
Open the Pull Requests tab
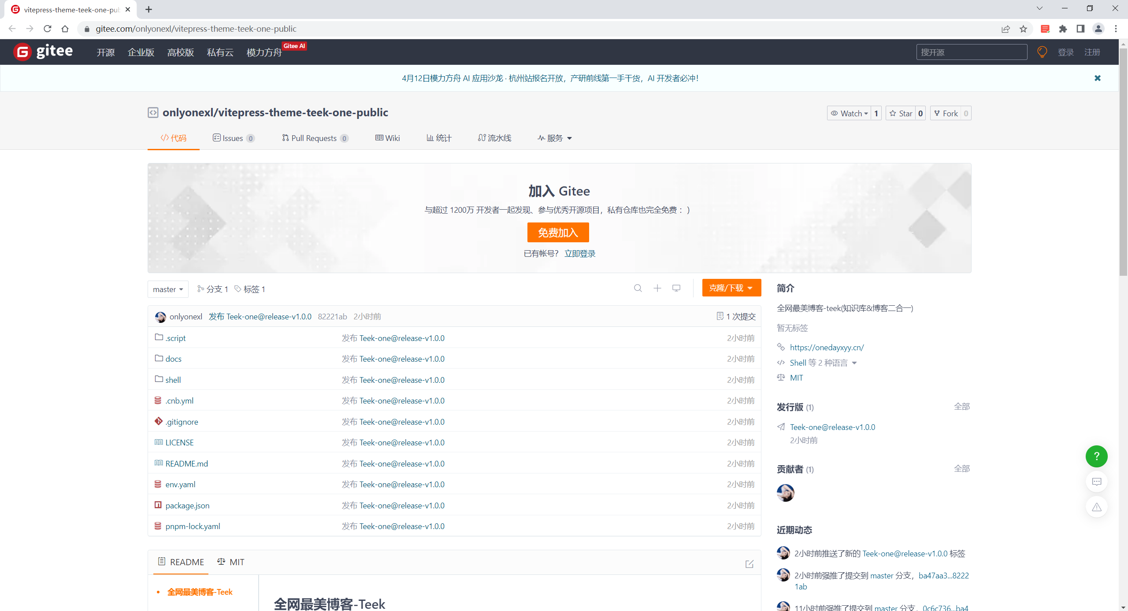(315, 138)
